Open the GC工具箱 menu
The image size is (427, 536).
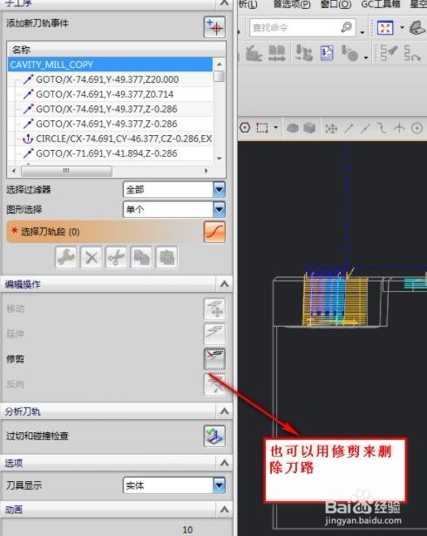381,4
